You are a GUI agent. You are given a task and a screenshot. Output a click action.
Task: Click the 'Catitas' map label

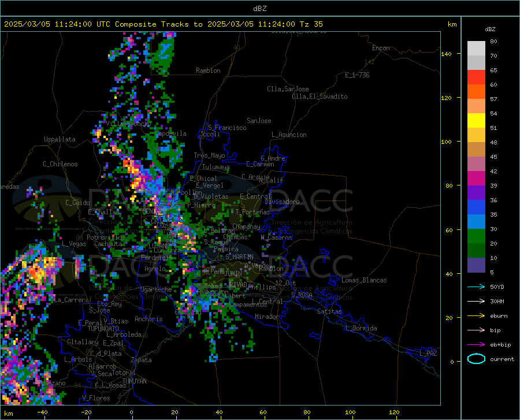[x=330, y=311]
